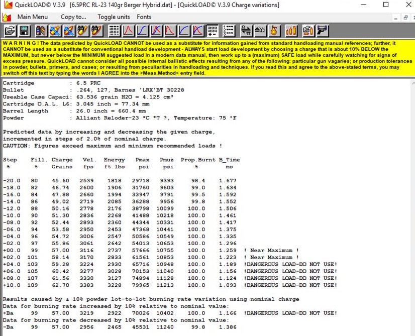This screenshot has width=415, height=336.
Task: Click the Bullet line with Barnes 'LRX'BT 30228
Action: coord(93,90)
